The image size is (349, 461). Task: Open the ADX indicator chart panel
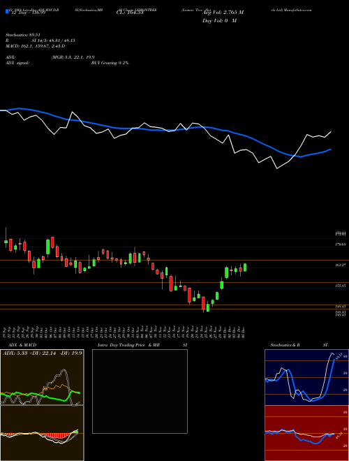click(x=42, y=377)
